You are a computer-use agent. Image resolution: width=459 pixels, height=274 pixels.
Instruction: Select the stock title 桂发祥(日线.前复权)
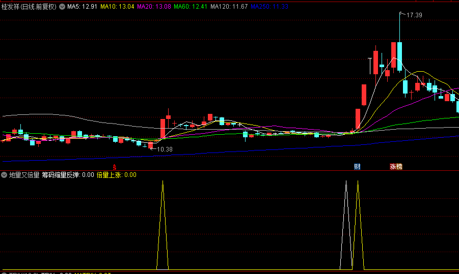click(29, 7)
